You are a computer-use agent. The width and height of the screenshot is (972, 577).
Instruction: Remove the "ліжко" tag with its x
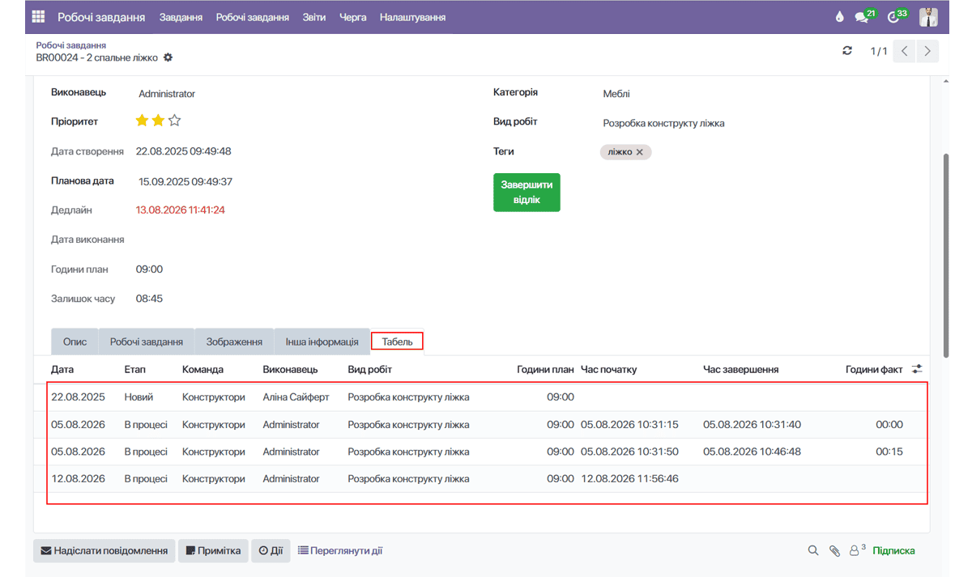pos(639,152)
